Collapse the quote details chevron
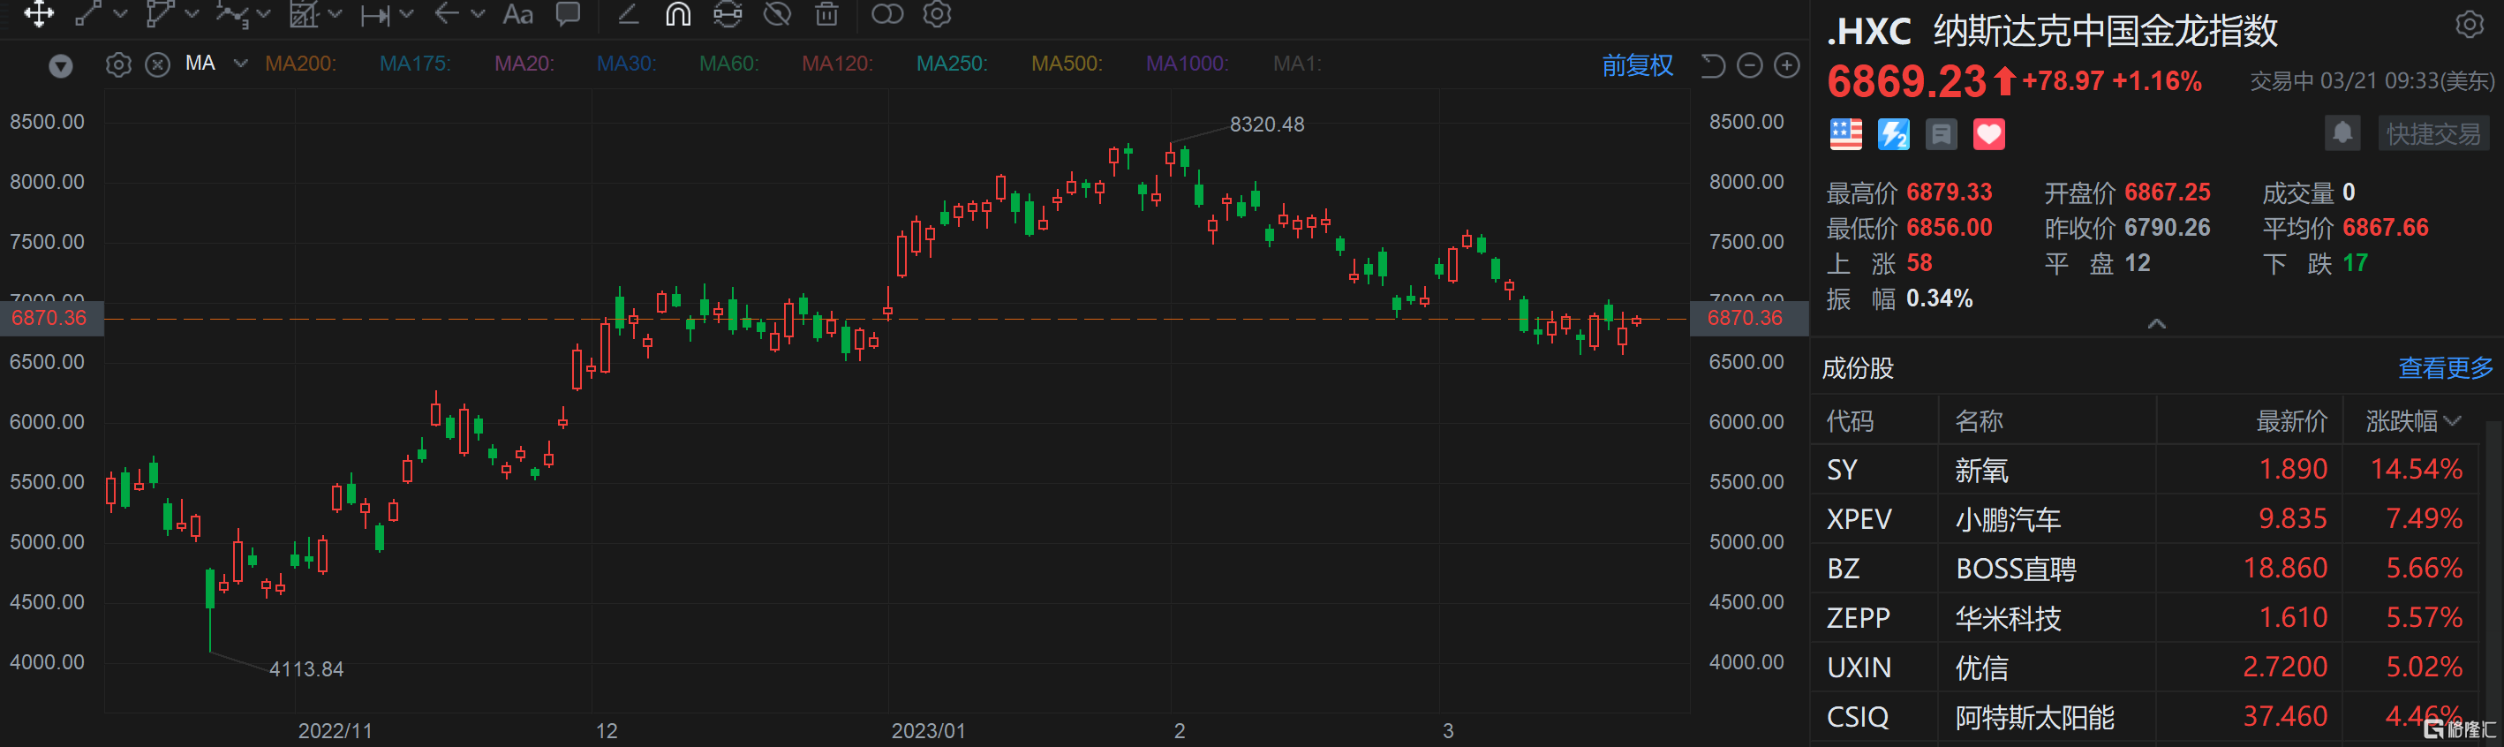Image resolution: width=2504 pixels, height=747 pixels. [x=2156, y=324]
